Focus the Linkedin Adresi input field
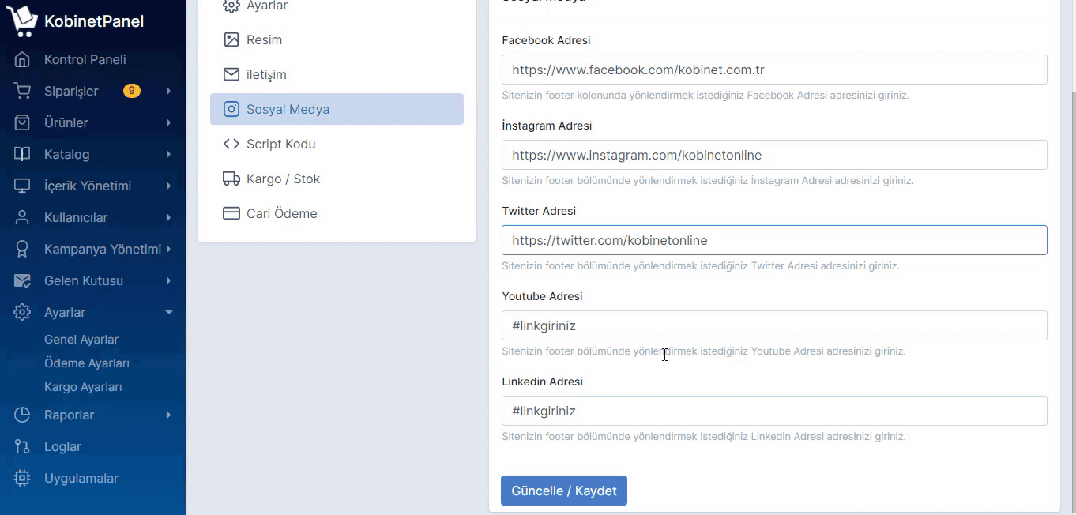The height and width of the screenshot is (515, 1076). pos(774,411)
